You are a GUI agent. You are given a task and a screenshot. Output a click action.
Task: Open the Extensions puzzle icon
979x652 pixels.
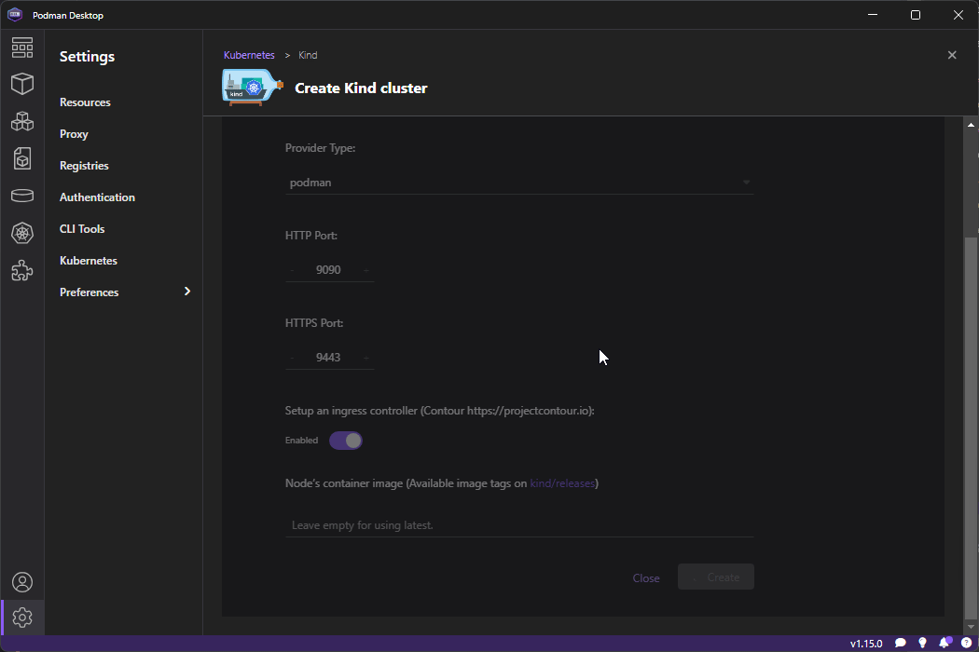click(22, 271)
